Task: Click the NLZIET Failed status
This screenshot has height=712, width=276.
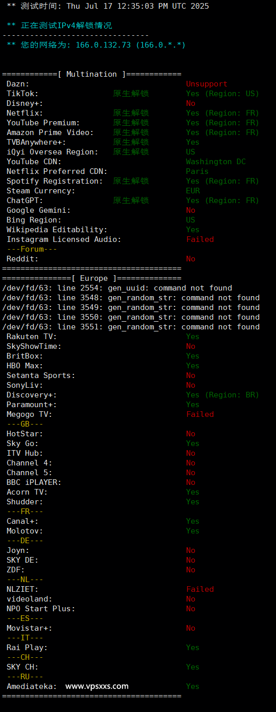Action: click(200, 589)
